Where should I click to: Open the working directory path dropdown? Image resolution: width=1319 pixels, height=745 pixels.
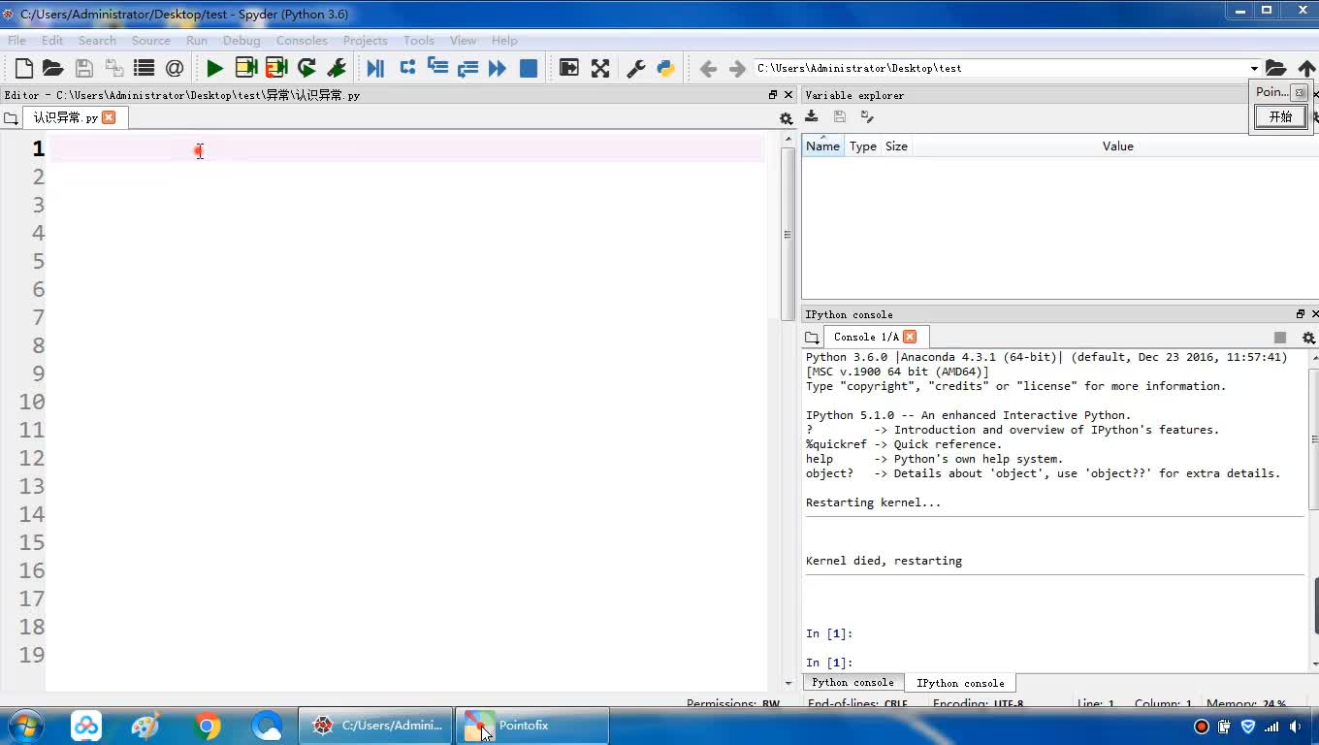click(1254, 68)
